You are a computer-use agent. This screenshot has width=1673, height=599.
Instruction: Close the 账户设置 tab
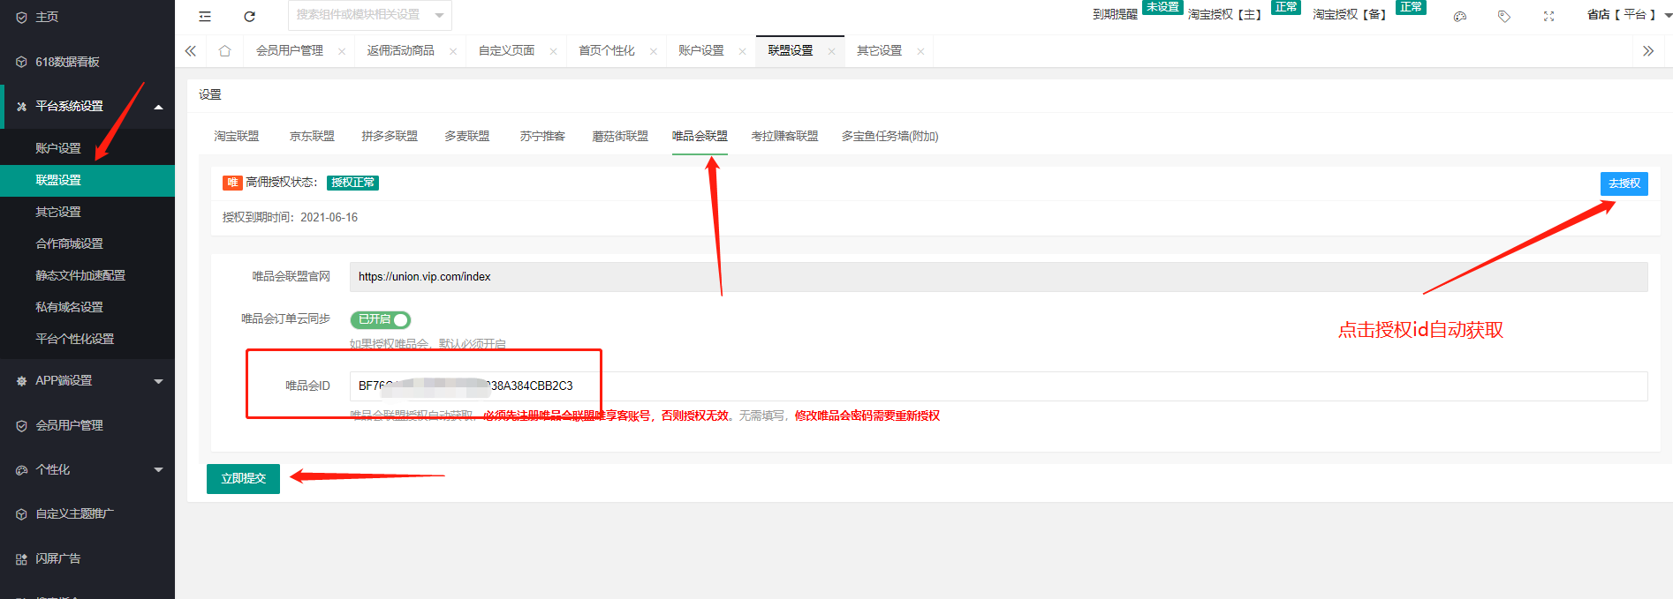[x=742, y=51]
